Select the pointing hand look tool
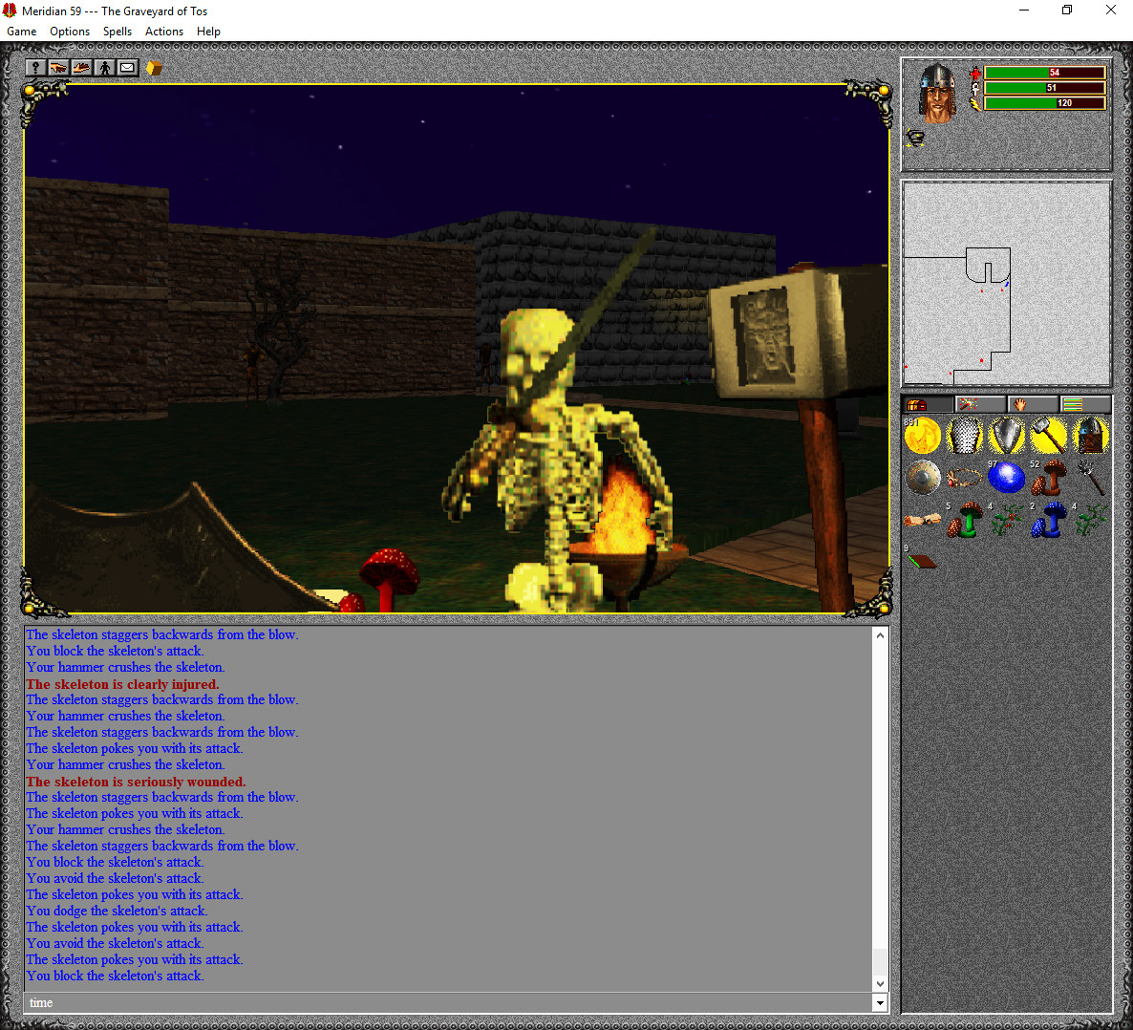1133x1030 pixels. pos(58,67)
